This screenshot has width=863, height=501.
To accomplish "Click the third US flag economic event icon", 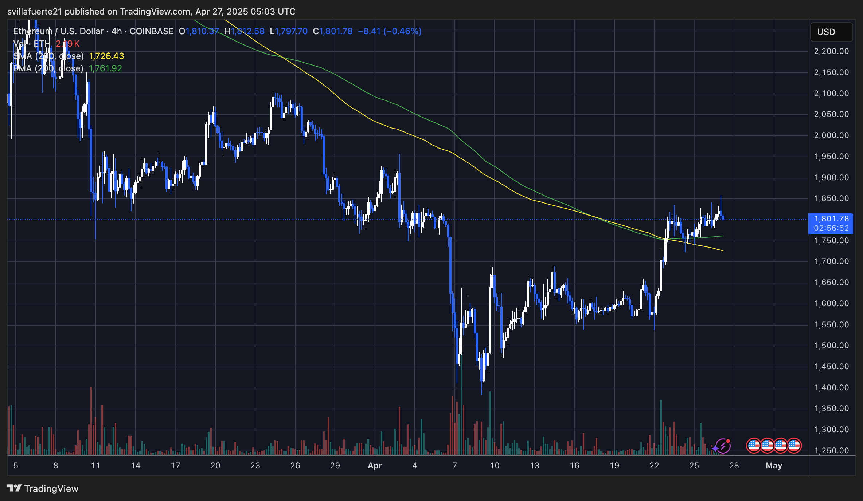I will [780, 445].
